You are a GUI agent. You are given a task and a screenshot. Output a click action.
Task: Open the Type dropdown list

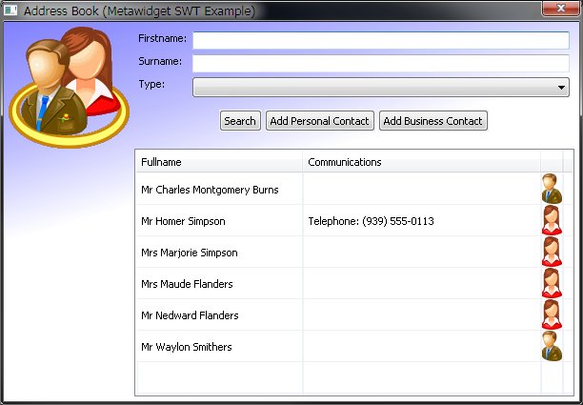click(381, 87)
